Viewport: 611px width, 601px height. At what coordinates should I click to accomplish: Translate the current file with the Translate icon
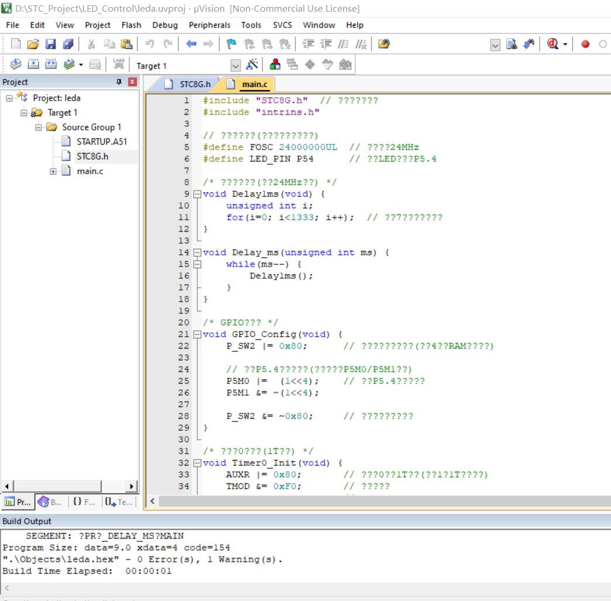[16, 64]
